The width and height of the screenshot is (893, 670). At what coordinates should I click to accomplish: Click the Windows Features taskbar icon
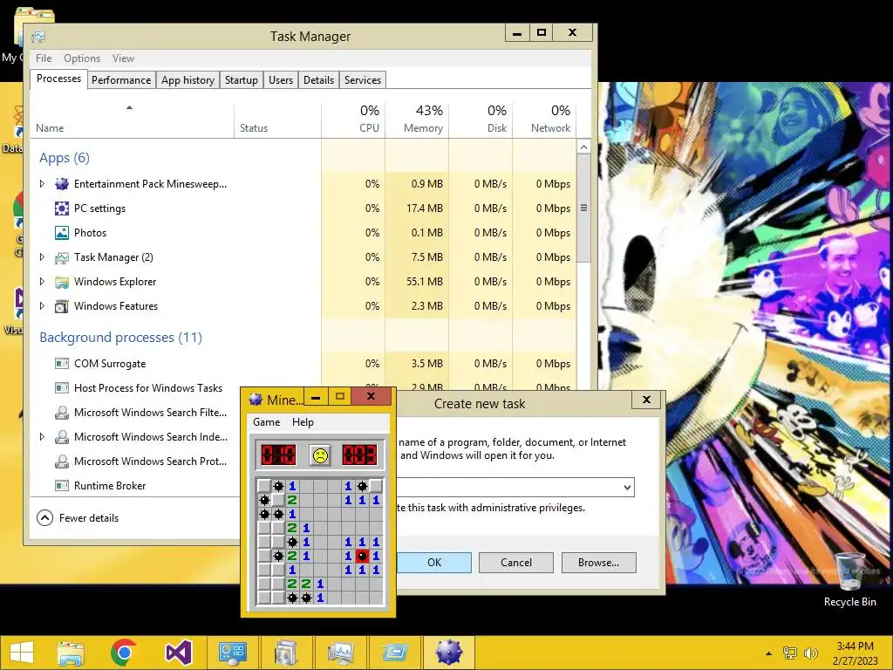point(286,652)
